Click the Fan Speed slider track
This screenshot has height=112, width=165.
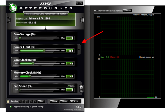click(40, 90)
